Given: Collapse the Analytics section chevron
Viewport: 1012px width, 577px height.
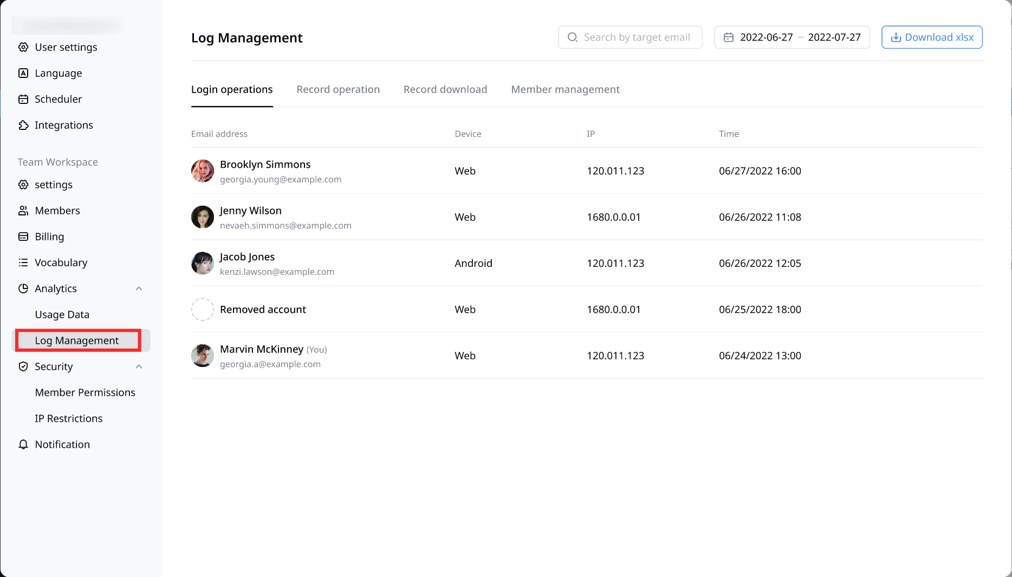Looking at the screenshot, I should (139, 289).
